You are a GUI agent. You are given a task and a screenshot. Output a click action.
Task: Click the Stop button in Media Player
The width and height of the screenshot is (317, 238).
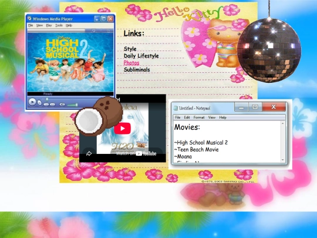coord(40,103)
